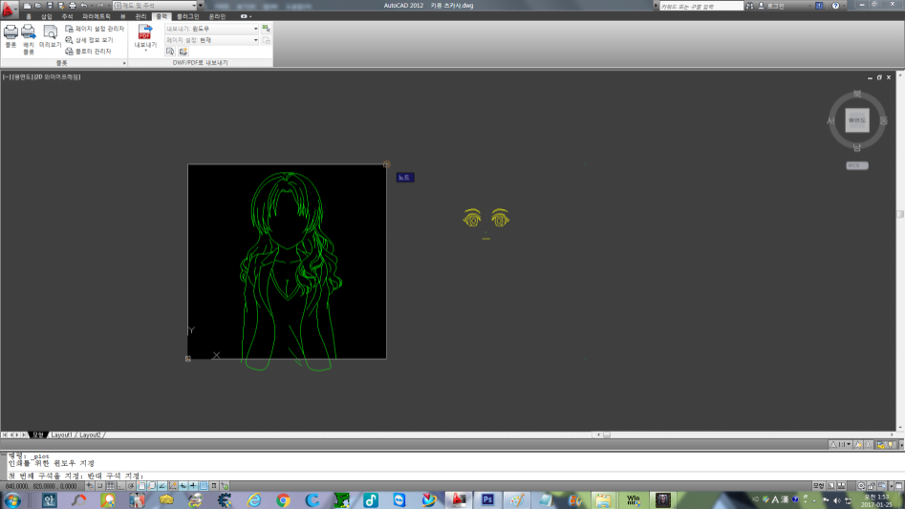Viewport: 905px width, 509px height.
Task: Open Plot Preview (미리보기) icon
Action: click(51, 32)
